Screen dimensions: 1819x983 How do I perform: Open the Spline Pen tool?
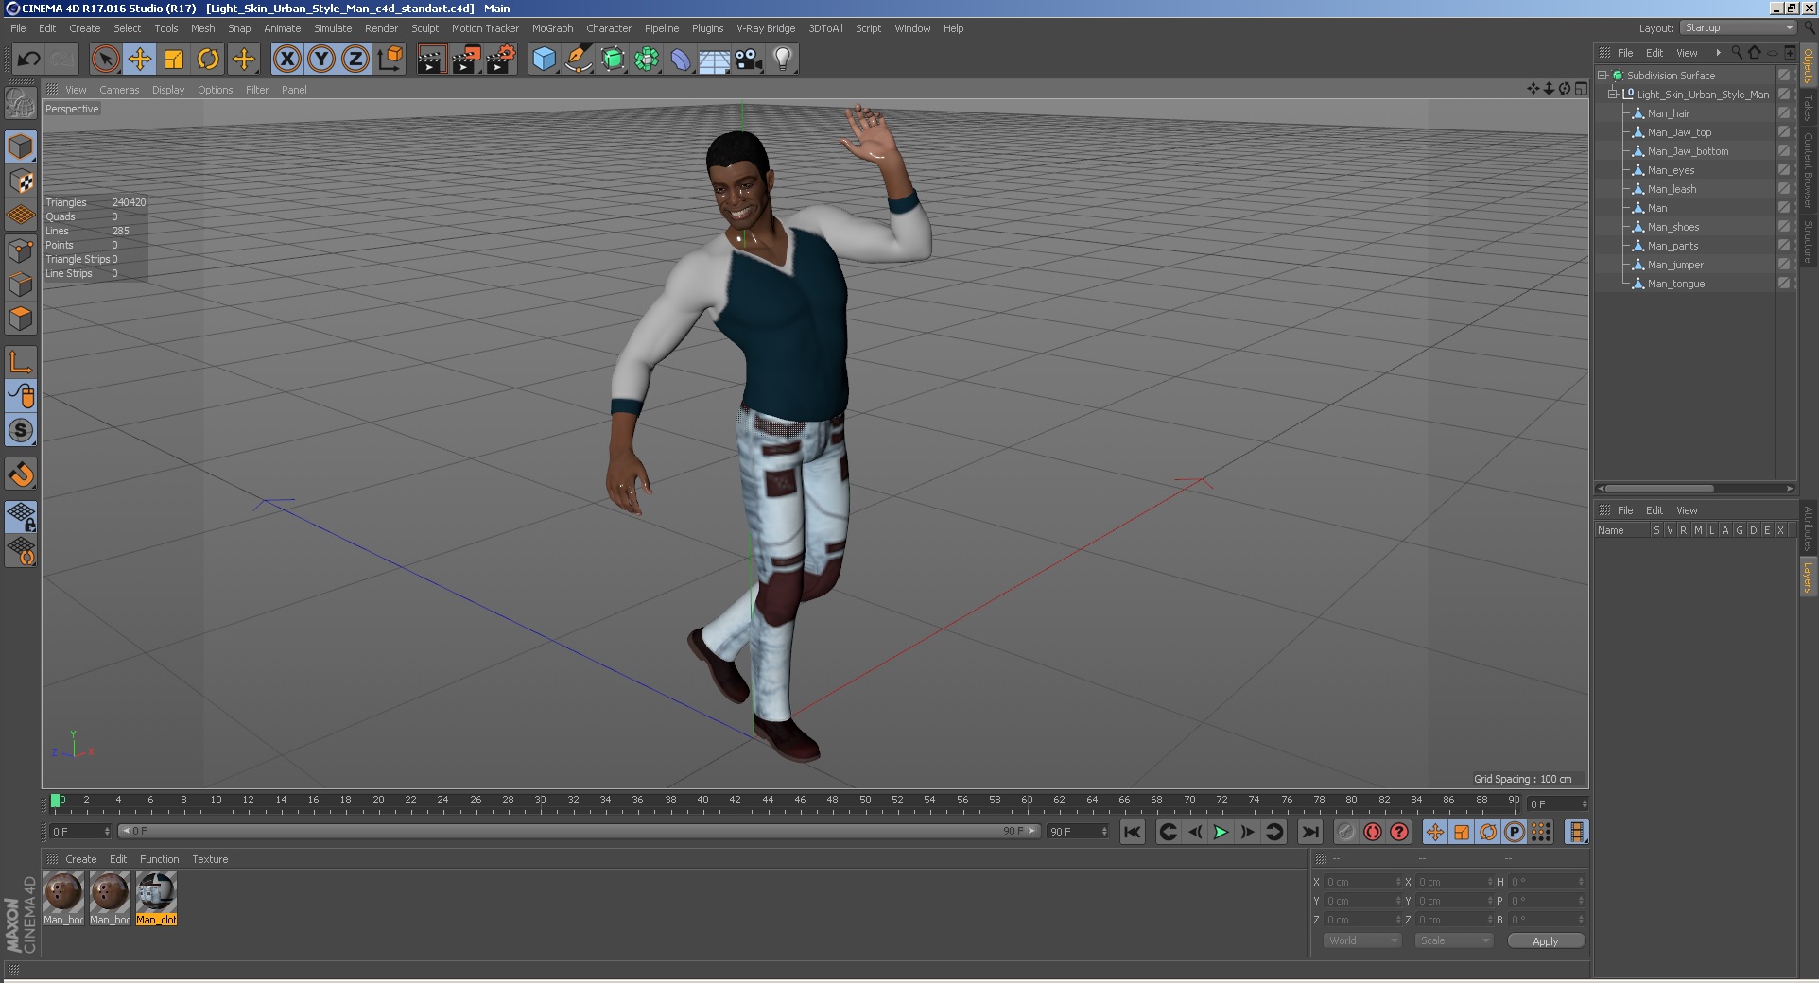coord(578,60)
